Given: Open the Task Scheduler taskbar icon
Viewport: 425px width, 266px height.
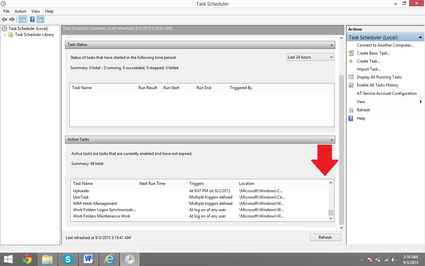Looking at the screenshot, I should click(129, 259).
